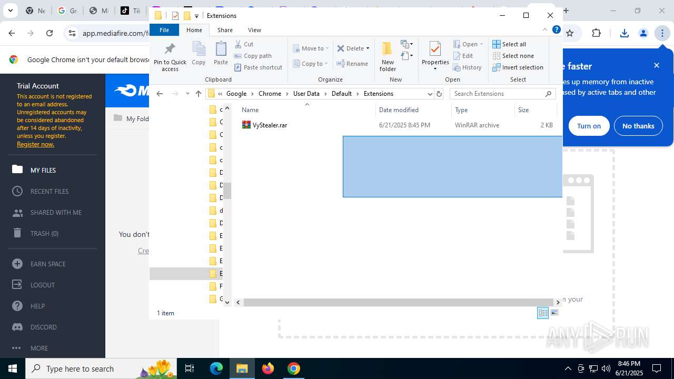Click Register now link
The width and height of the screenshot is (674, 379).
[35, 144]
